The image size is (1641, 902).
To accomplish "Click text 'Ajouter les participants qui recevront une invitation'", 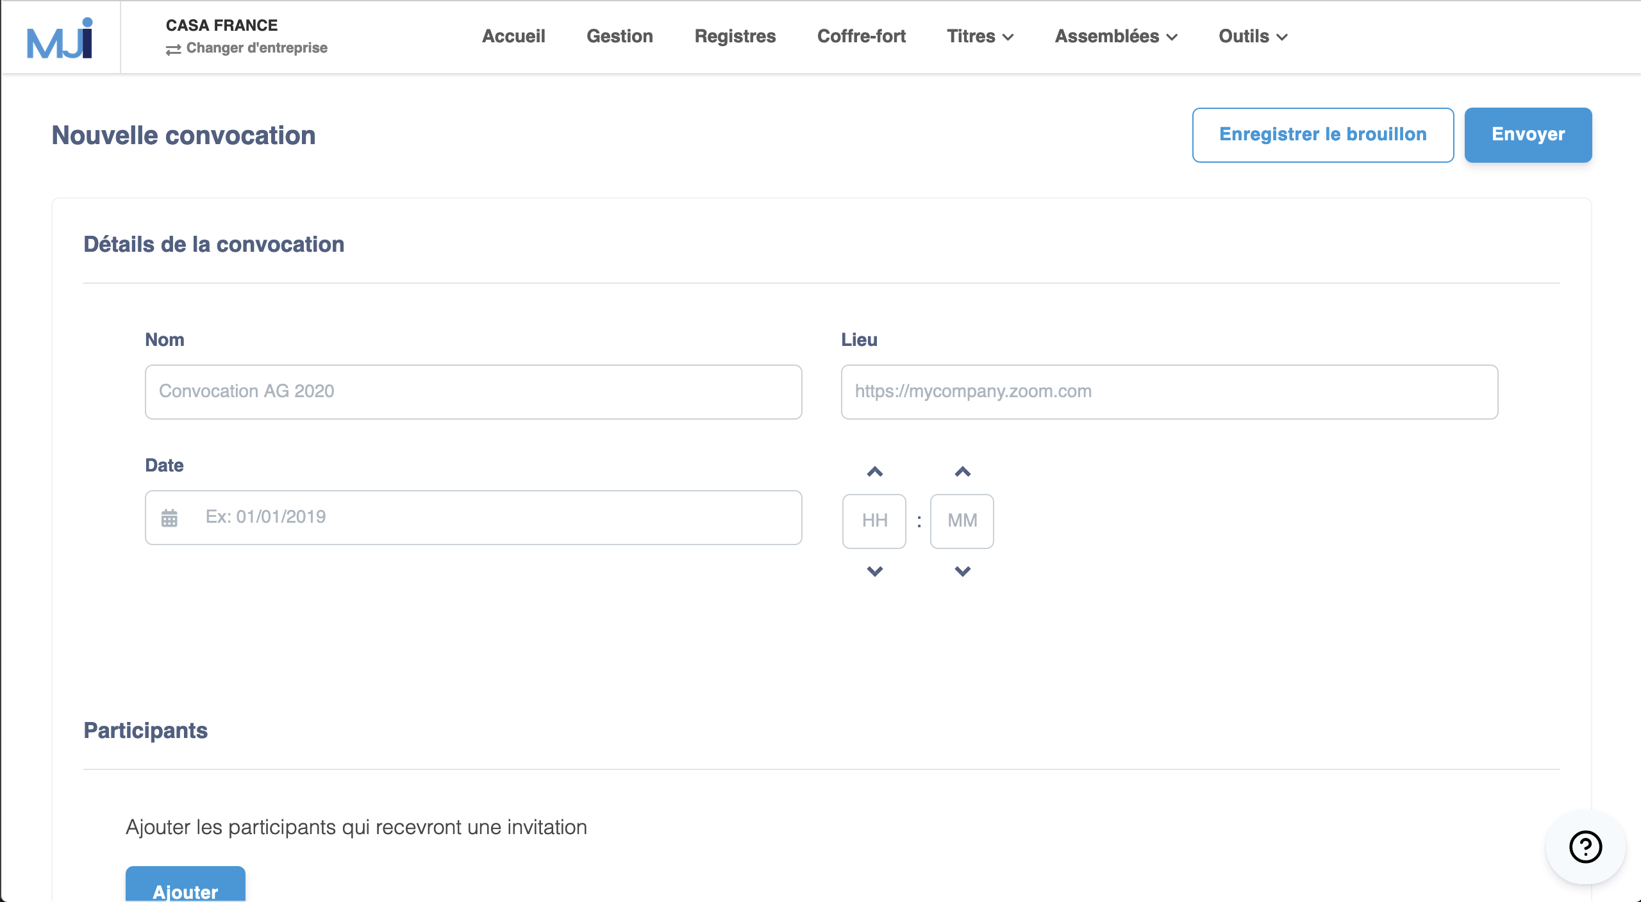I will (x=356, y=828).
